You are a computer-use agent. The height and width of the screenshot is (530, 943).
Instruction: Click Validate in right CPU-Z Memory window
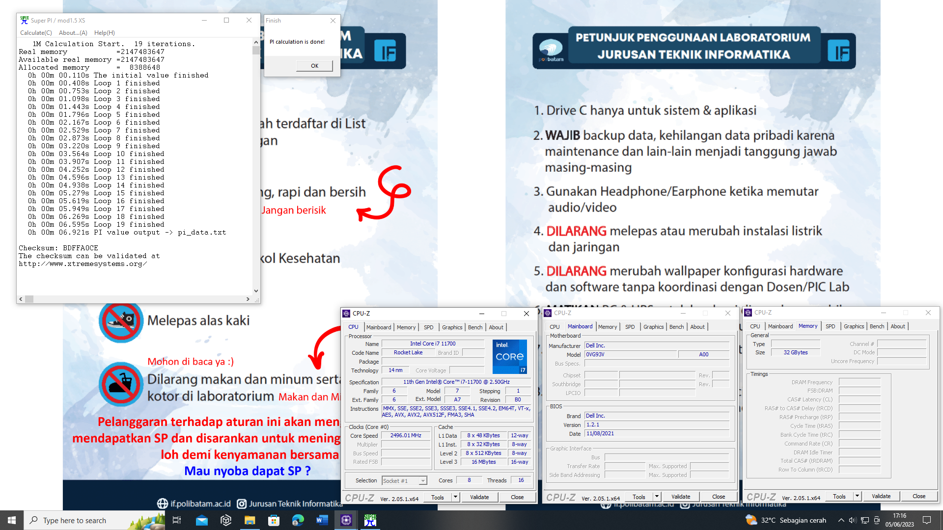pos(881,496)
